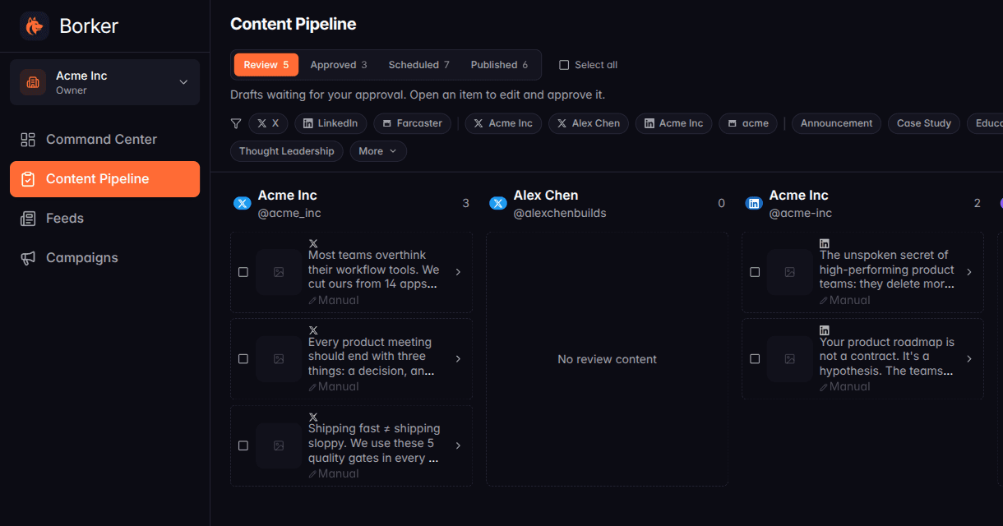Open 'Every product meeting' post via its chevron
Screen dimensions: 1003x526
pyautogui.click(x=458, y=359)
